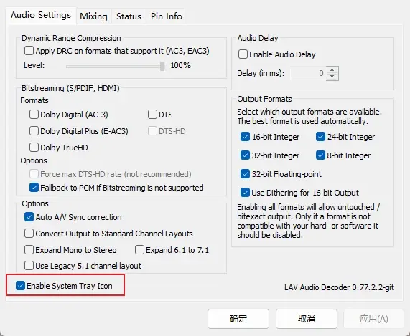Check Expand 6.1 to 7.1
Screen dimensions: 410x336
139,250
